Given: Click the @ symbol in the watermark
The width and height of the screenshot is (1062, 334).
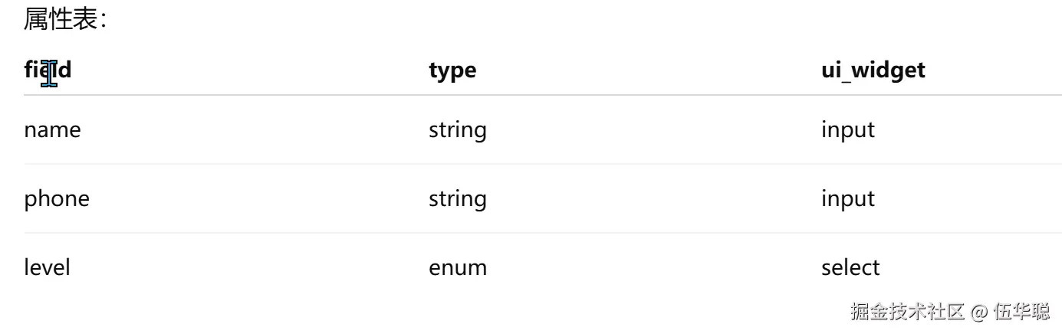Looking at the screenshot, I should coord(978,313).
